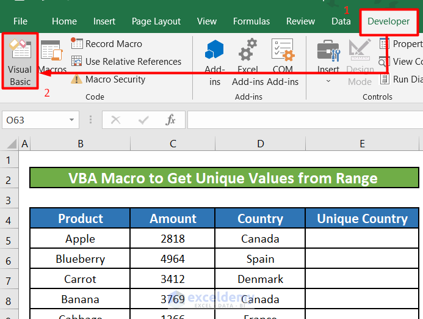Click the Unique Country header cell

362,219
